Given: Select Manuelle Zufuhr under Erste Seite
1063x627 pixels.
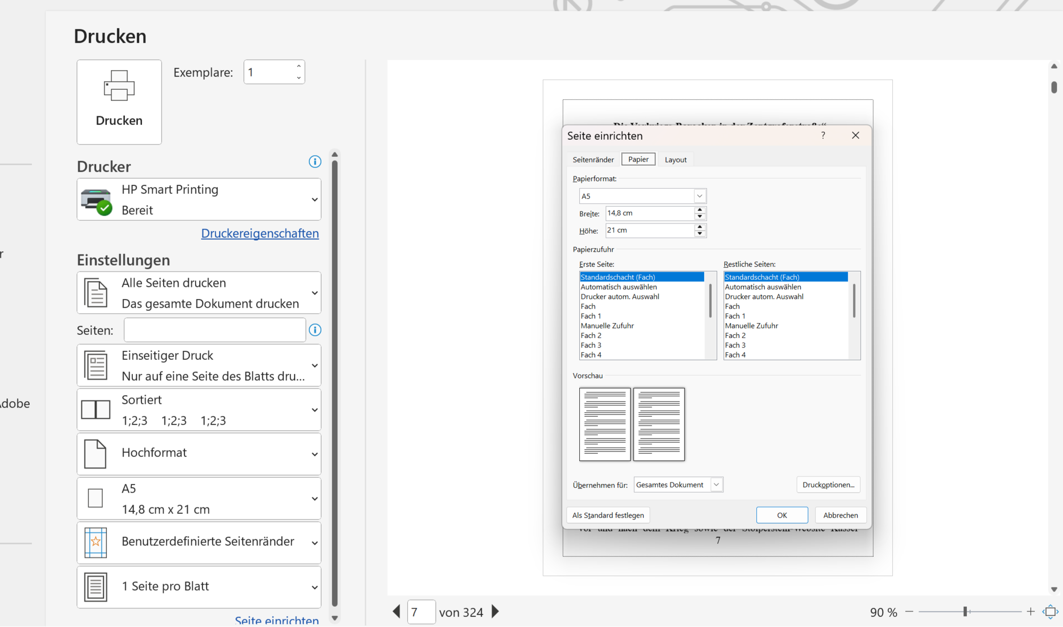Looking at the screenshot, I should coord(642,326).
